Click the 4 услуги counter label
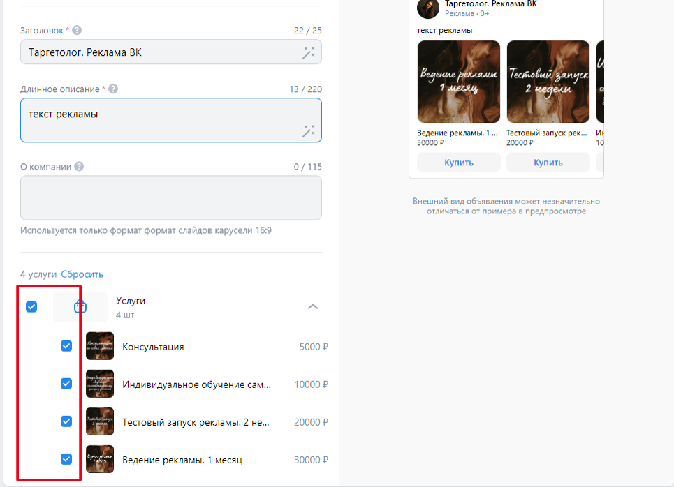The width and height of the screenshot is (674, 487). tap(38, 274)
